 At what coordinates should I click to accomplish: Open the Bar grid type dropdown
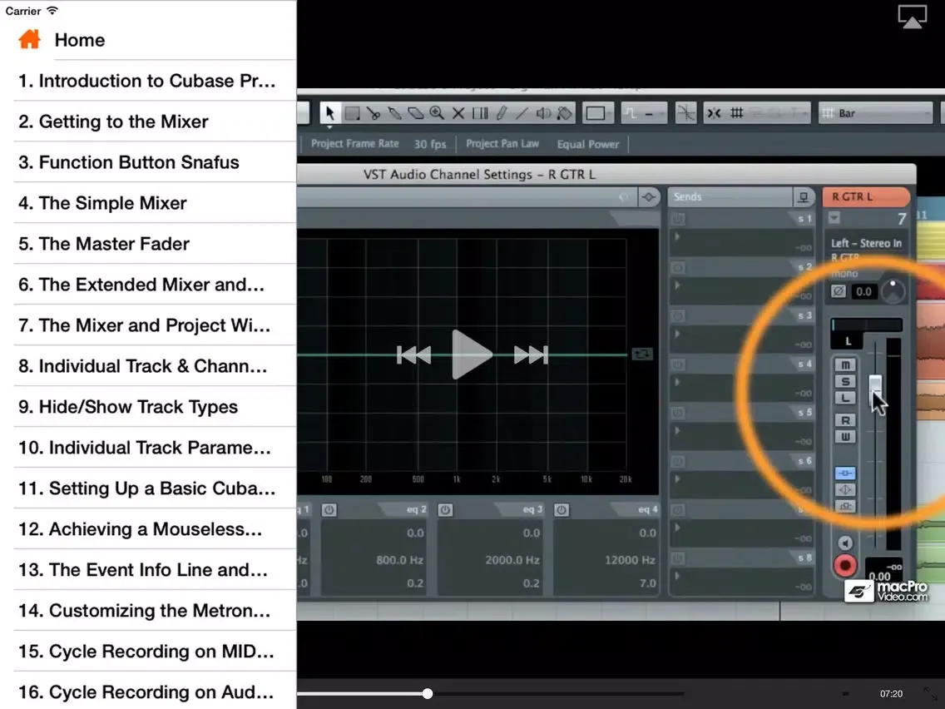point(876,112)
